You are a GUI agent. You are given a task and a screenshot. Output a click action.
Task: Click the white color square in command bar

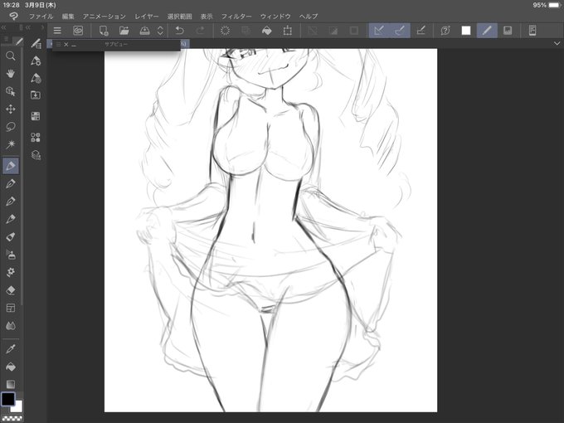[466, 31]
